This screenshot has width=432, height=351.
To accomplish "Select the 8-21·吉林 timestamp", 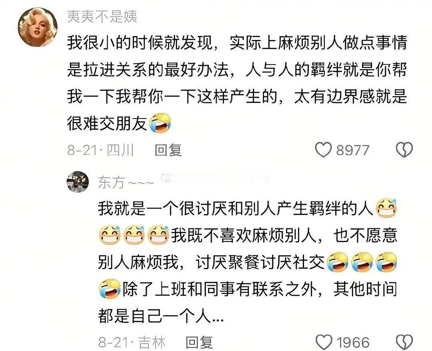I will pyautogui.click(x=132, y=343).
